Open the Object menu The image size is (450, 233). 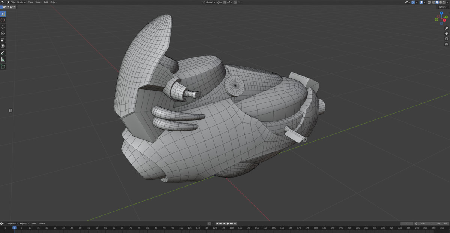(x=53, y=2)
